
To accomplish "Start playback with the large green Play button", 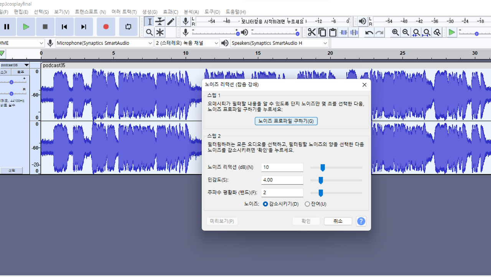I will 26,27.
